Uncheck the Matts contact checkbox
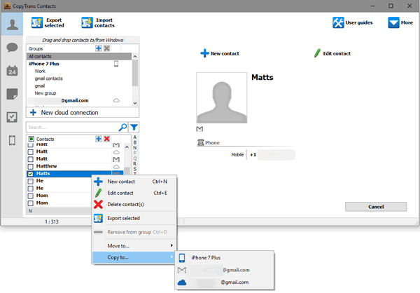 click(31, 174)
